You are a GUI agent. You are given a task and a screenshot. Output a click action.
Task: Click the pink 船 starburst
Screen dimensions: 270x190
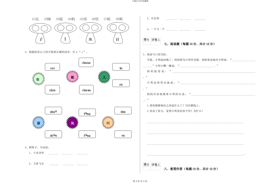72,76
